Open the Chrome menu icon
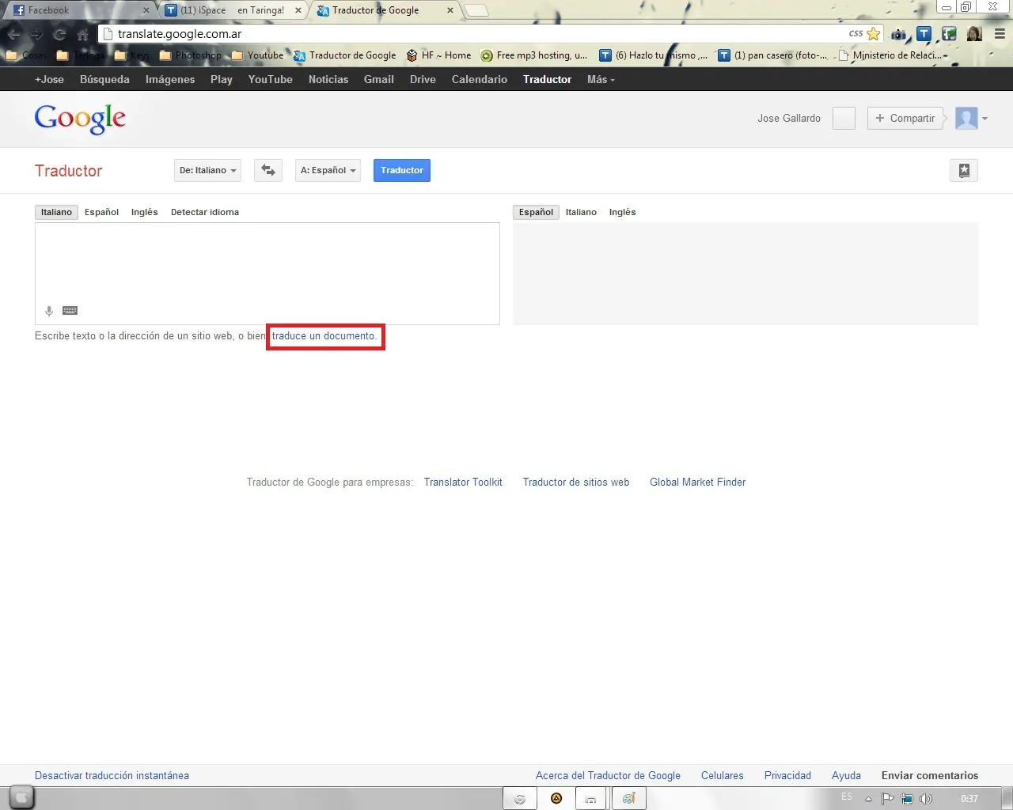The height and width of the screenshot is (810, 1013). pos(1000,34)
